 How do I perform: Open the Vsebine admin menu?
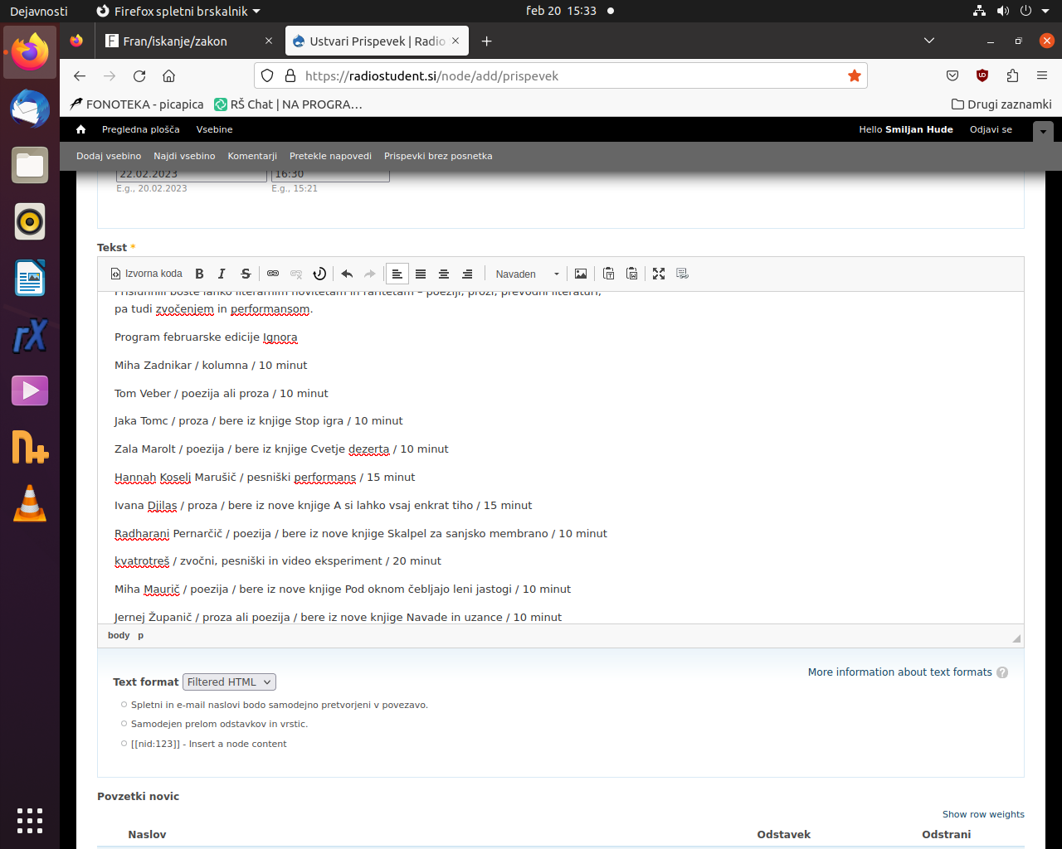(214, 129)
